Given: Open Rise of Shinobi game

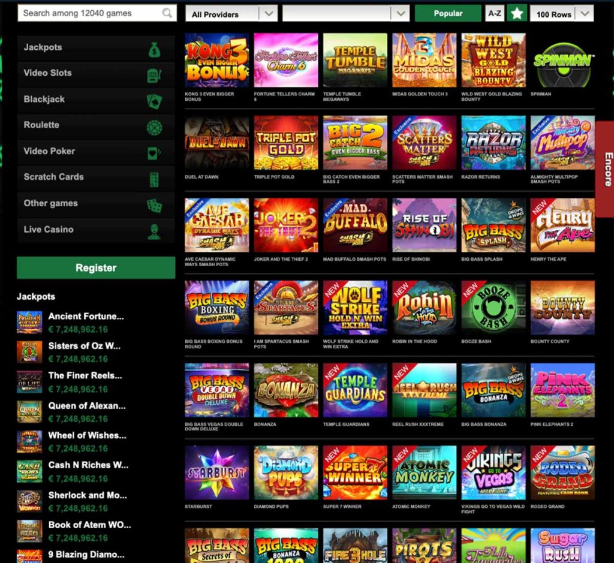Looking at the screenshot, I should 425,225.
